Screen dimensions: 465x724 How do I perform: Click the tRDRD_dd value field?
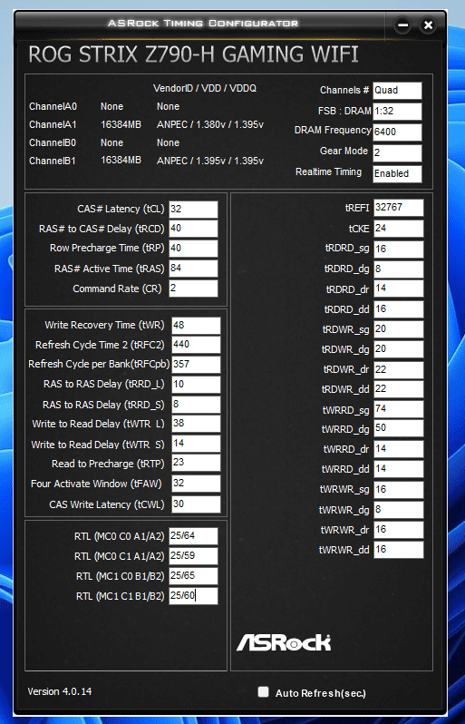coord(398,308)
